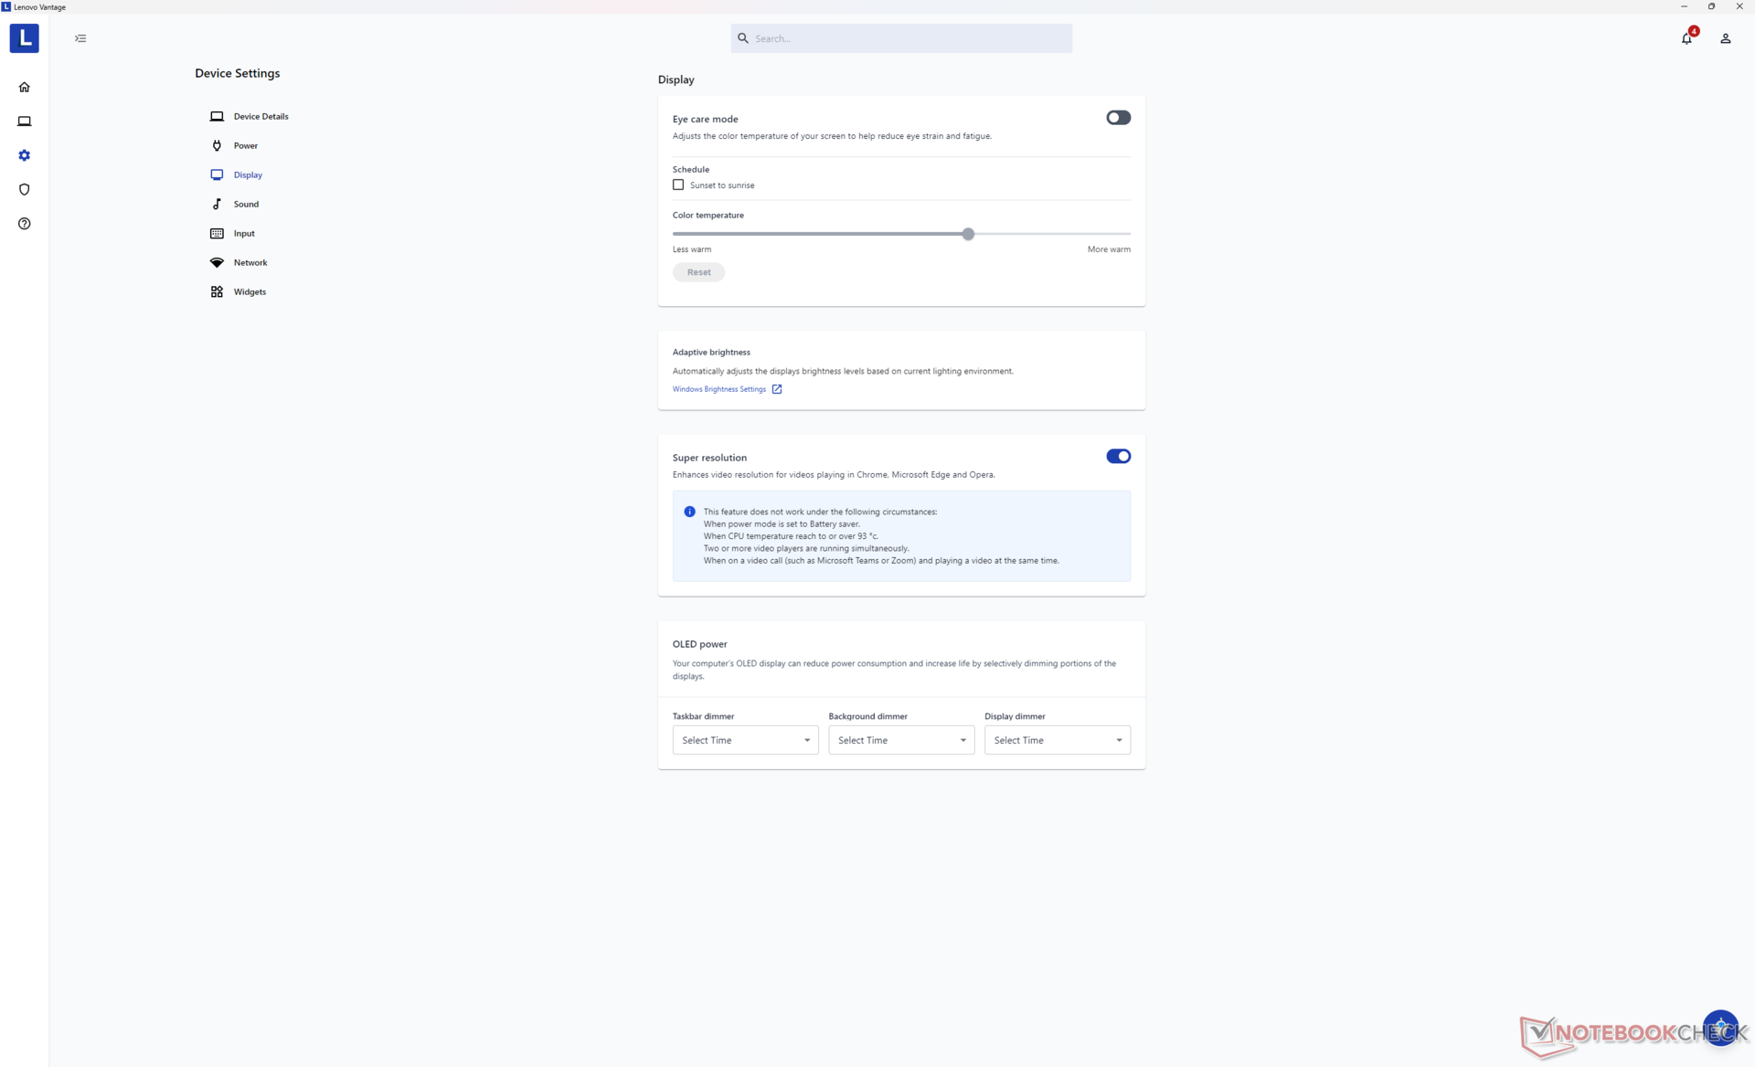1755x1067 pixels.
Task: Click the shield Security icon in the sidebar
Action: pos(25,190)
